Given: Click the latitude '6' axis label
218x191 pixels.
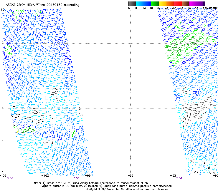Looking at the screenshot, I should (2, 75).
